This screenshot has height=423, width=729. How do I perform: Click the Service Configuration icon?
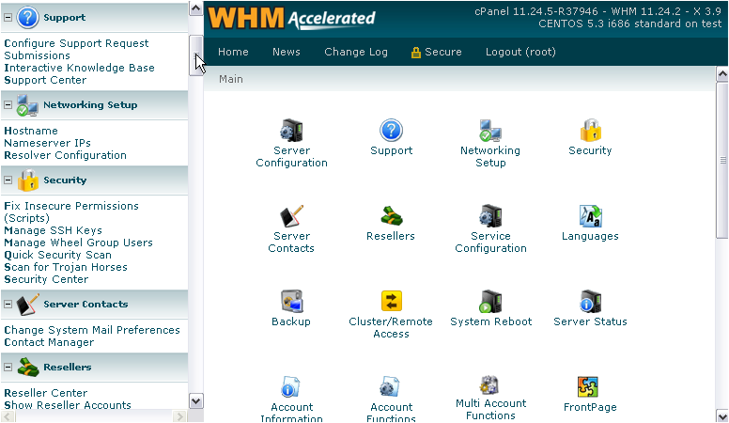[490, 216]
